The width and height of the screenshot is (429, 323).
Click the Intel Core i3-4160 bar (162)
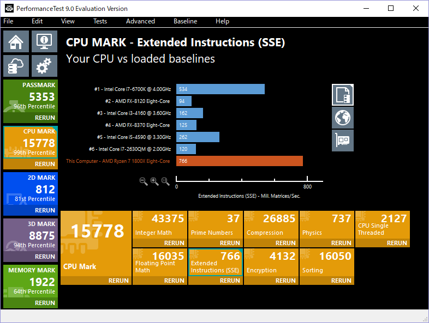pyautogui.click(x=189, y=113)
